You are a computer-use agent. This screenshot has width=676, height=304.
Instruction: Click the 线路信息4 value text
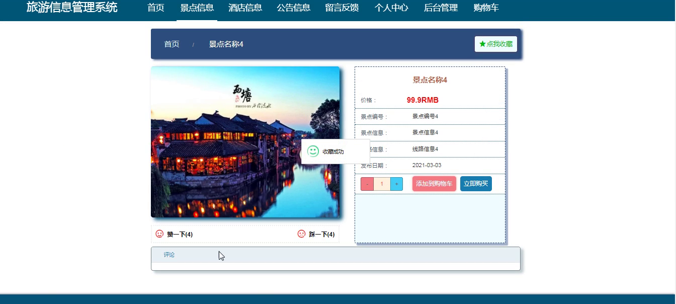pyautogui.click(x=426, y=149)
